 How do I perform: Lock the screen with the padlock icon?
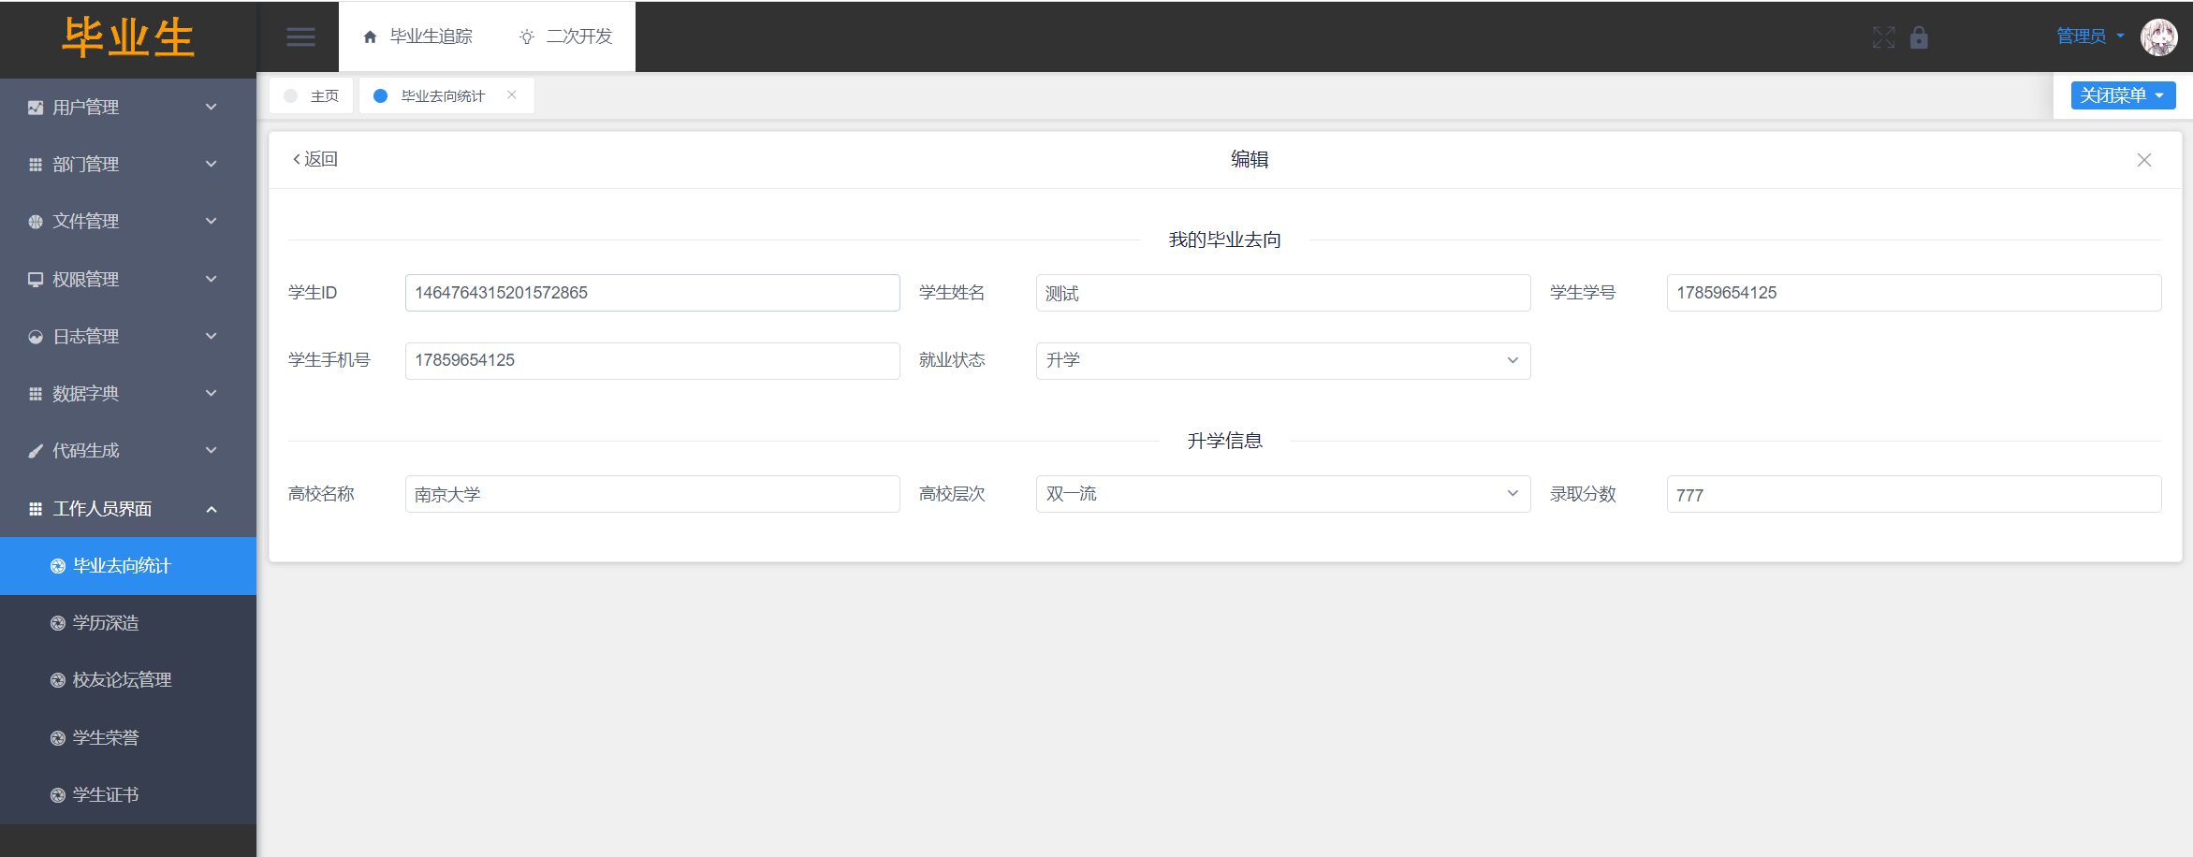[x=1919, y=37]
